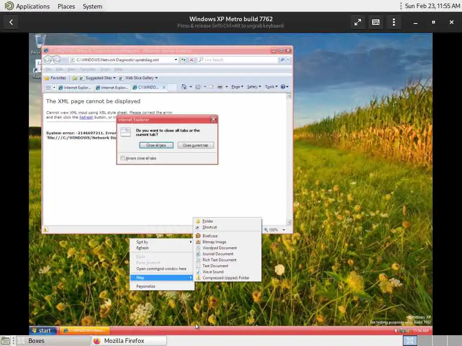462x346 pixels.
Task: Open the Applications menu in top panel
Action: [x=28, y=6]
